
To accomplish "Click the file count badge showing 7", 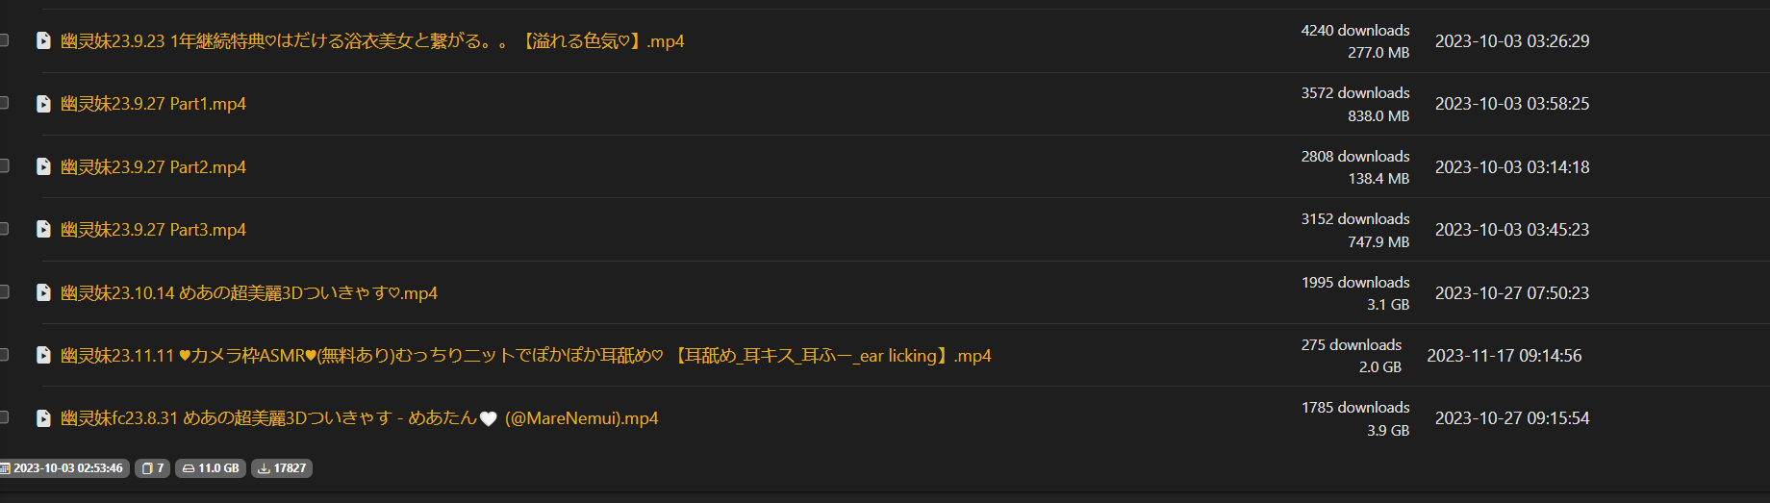I will pyautogui.click(x=152, y=468).
